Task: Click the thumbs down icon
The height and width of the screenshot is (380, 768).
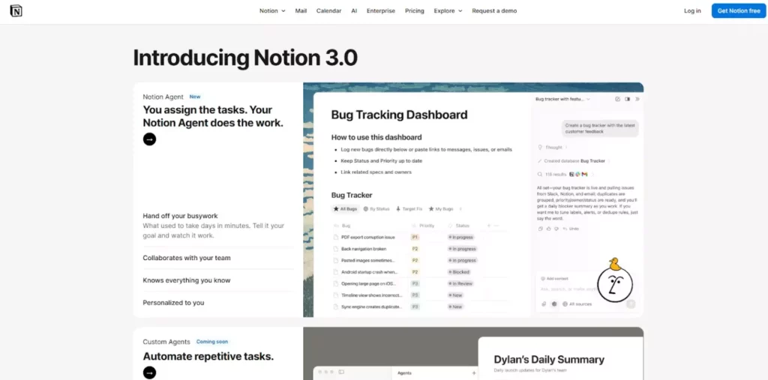Action: pos(556,229)
